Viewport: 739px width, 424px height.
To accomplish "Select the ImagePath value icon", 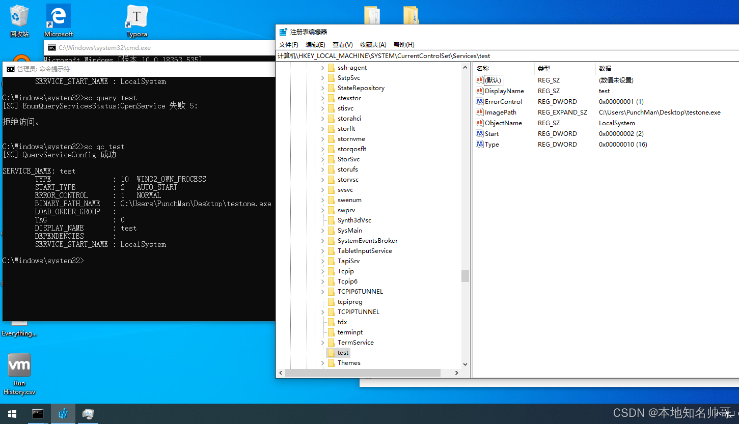I will (x=479, y=112).
